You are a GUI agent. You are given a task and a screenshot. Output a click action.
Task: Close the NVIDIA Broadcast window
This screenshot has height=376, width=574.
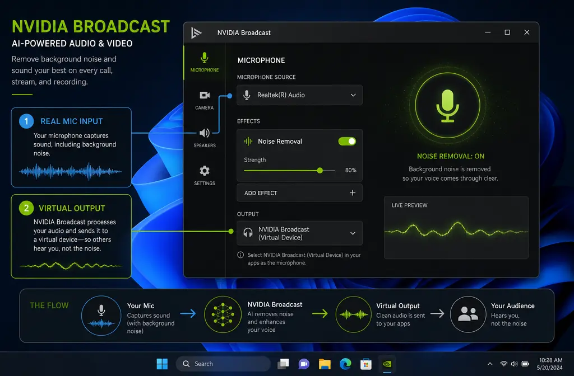coord(527,32)
